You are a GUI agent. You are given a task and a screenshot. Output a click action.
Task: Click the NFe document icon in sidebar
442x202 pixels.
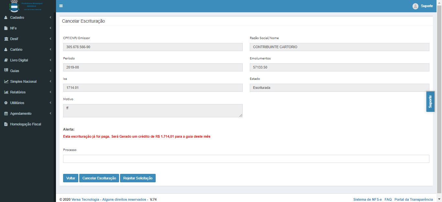point(6,28)
